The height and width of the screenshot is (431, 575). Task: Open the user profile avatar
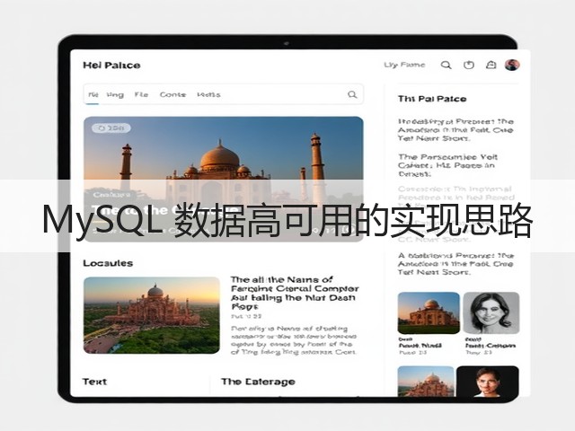click(x=512, y=65)
